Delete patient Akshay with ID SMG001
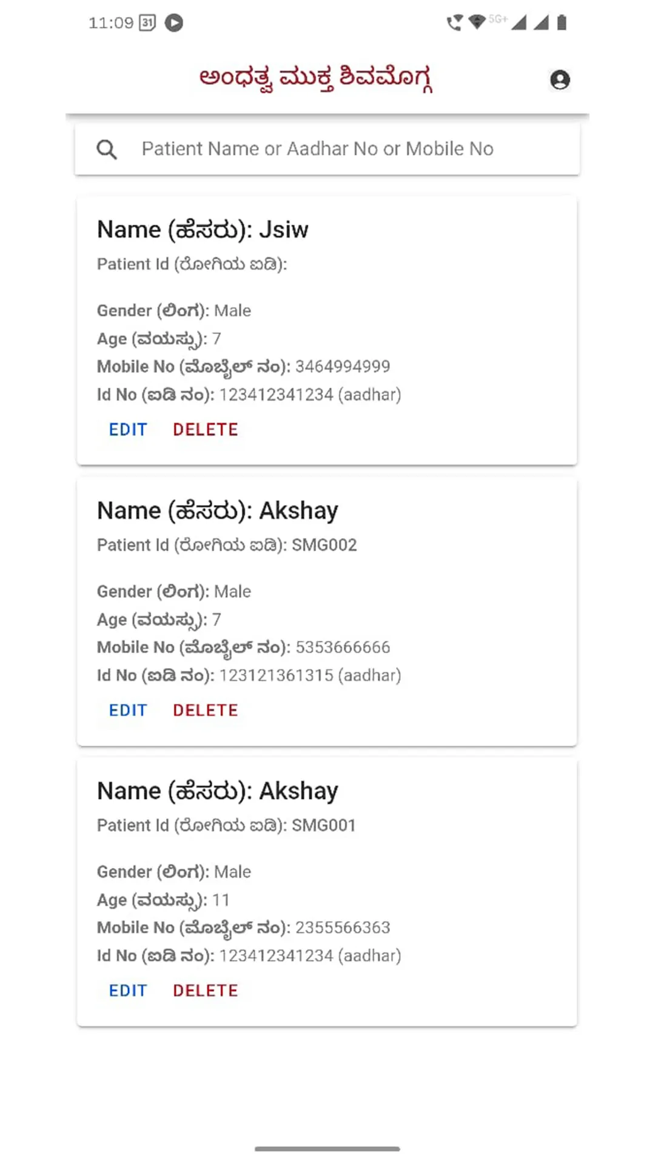Viewport: 655px width, 1164px height. [205, 991]
